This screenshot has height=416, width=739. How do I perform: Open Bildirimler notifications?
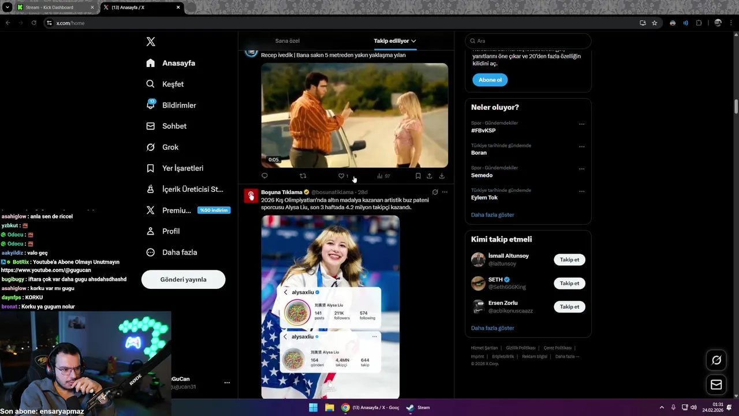[x=171, y=105]
